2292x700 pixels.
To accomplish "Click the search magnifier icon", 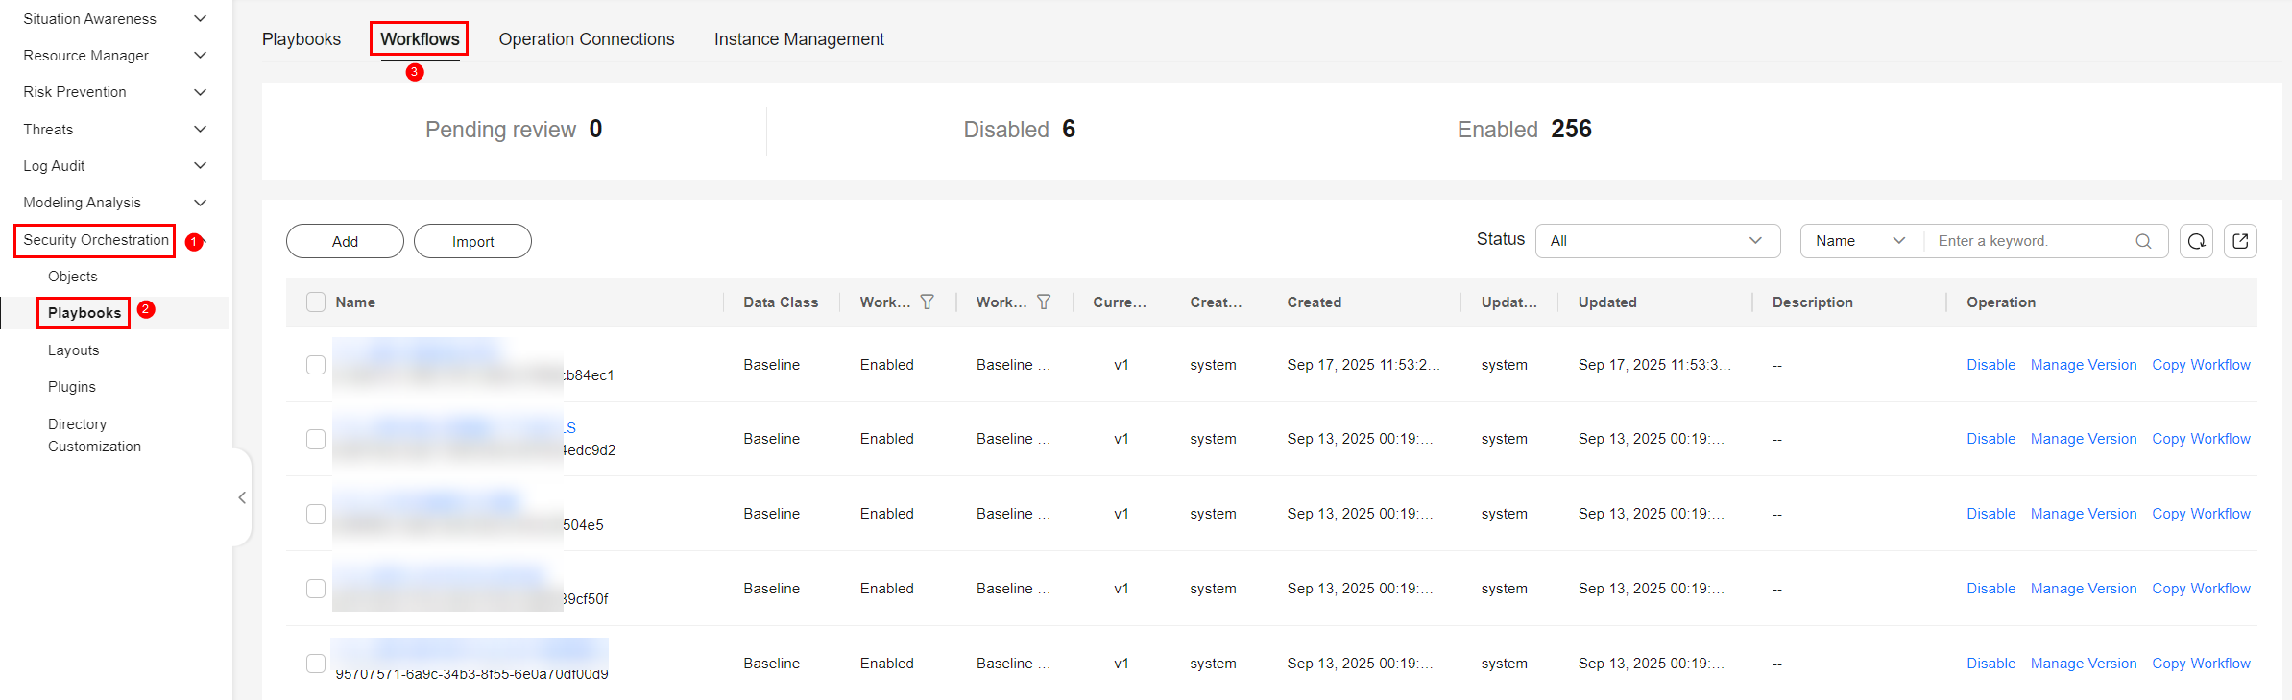I will (2143, 241).
